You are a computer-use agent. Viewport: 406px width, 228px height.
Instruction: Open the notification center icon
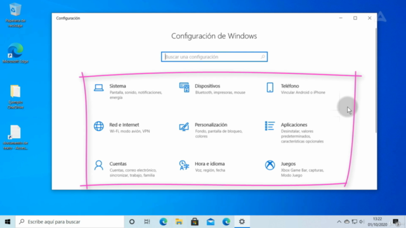(x=396, y=222)
